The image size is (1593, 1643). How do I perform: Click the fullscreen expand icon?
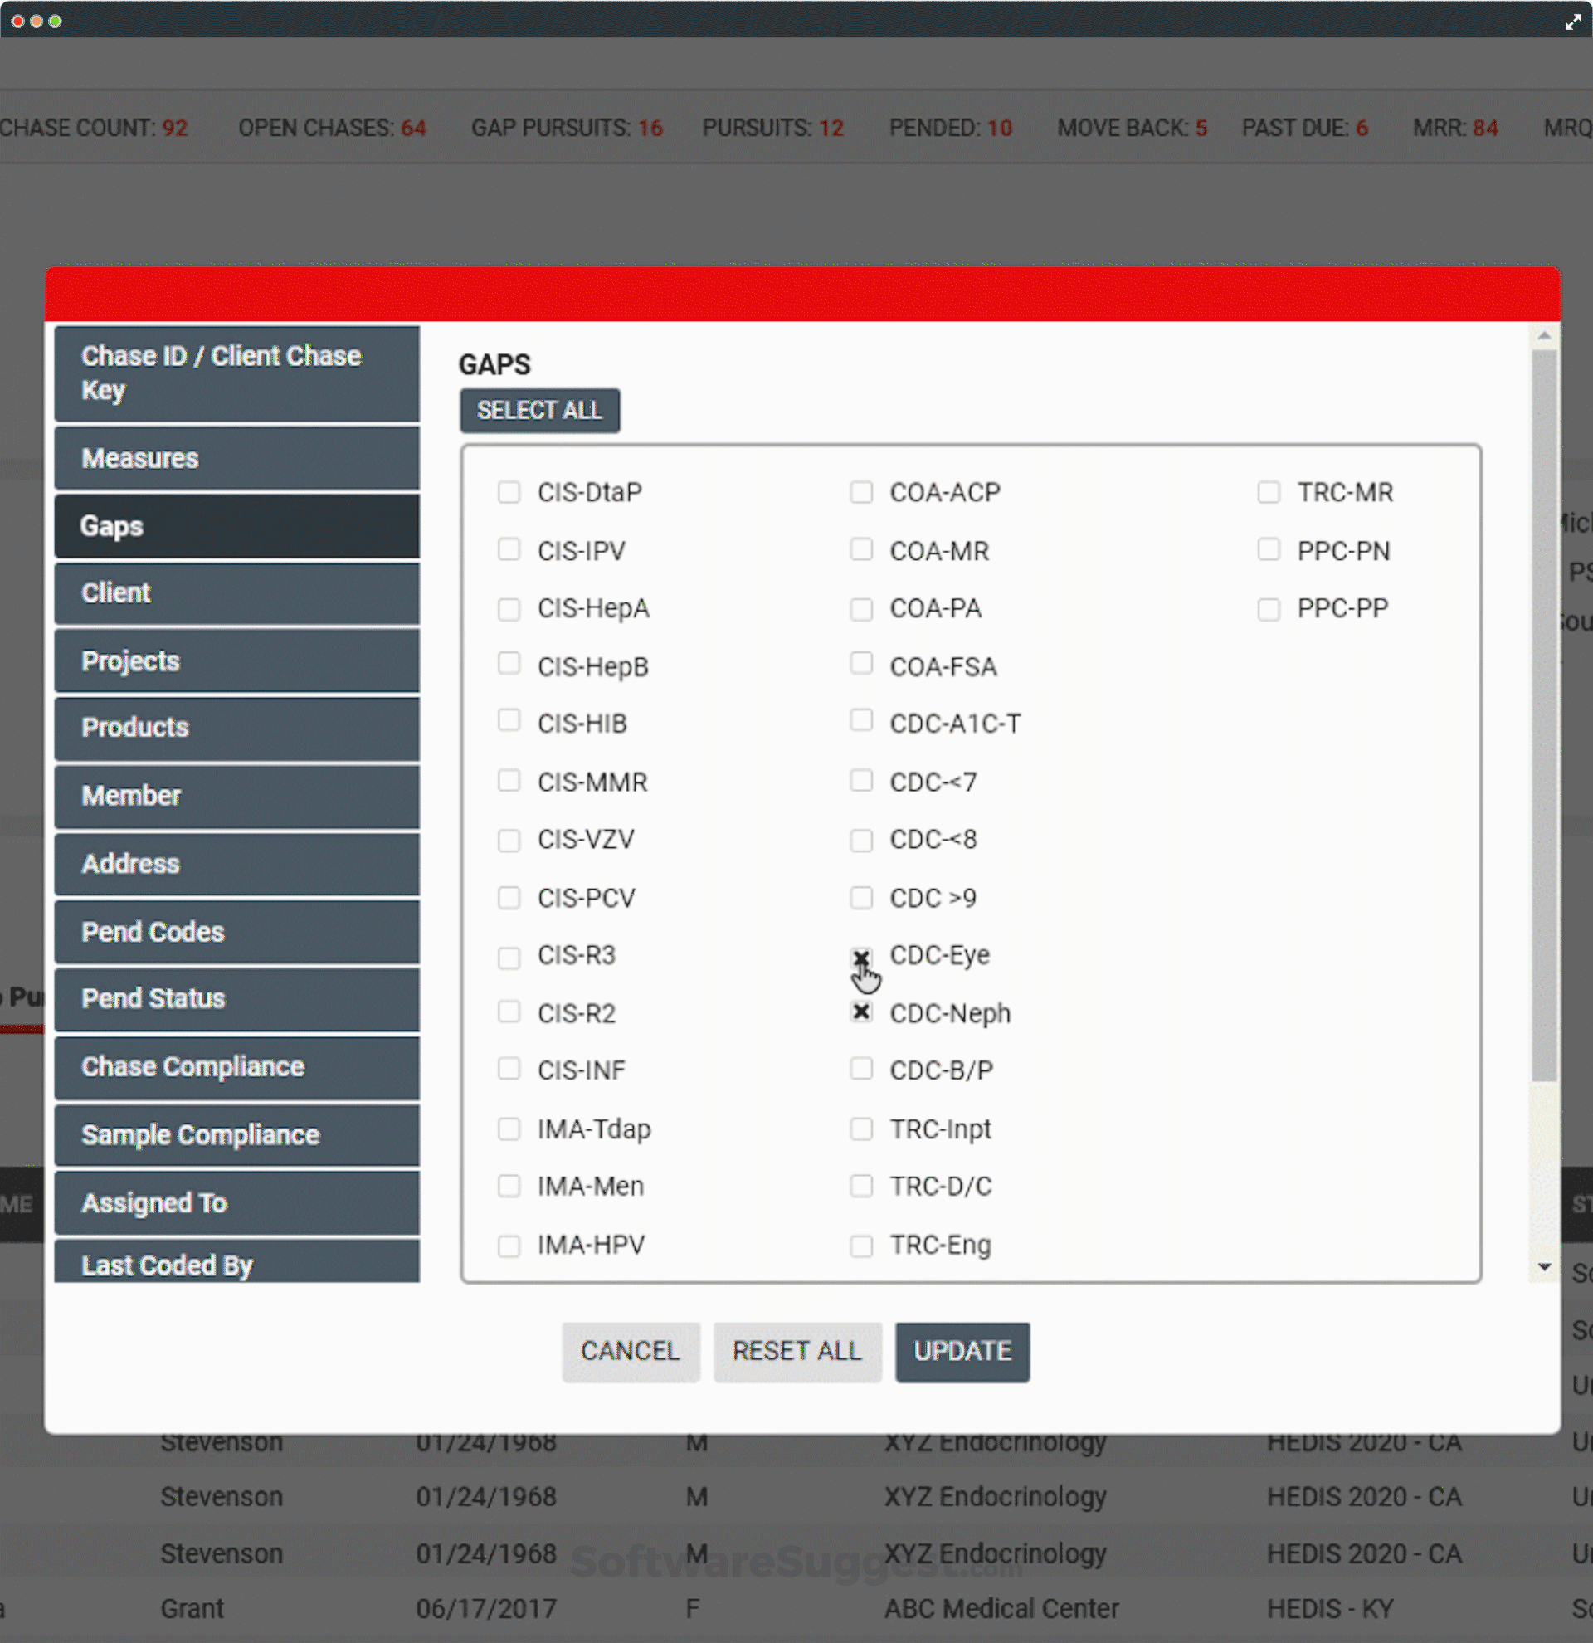pos(1571,21)
